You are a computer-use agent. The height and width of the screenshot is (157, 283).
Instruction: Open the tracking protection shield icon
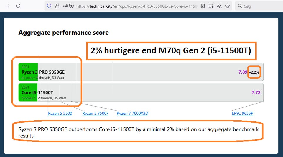49,6
